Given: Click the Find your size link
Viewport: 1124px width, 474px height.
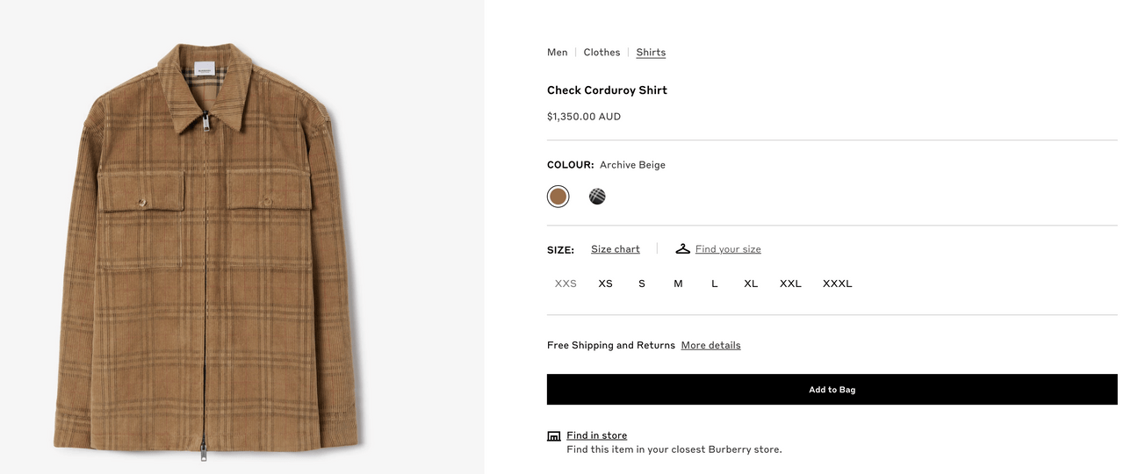Looking at the screenshot, I should click(728, 249).
